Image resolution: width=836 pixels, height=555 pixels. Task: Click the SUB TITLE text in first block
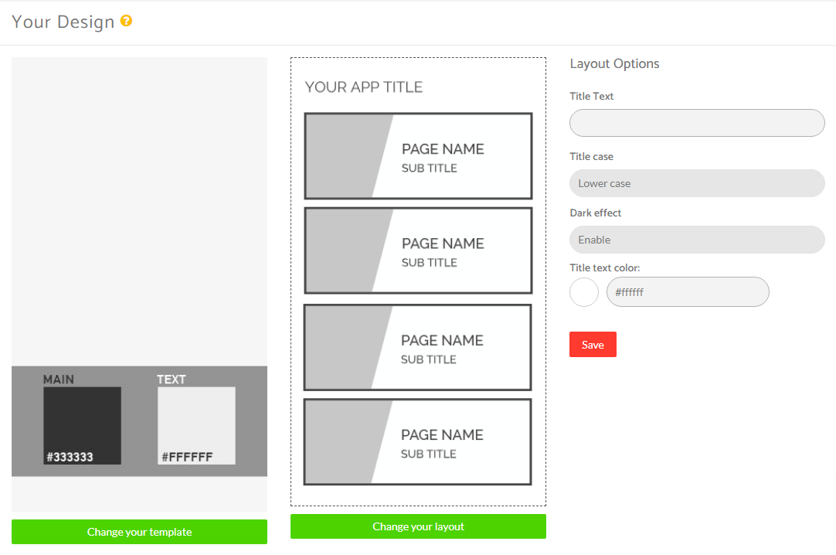pyautogui.click(x=442, y=168)
